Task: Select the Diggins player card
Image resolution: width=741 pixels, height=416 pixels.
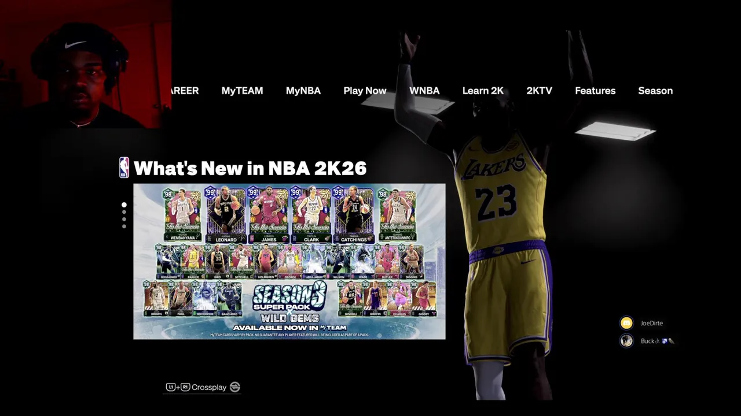Action: coord(412,262)
